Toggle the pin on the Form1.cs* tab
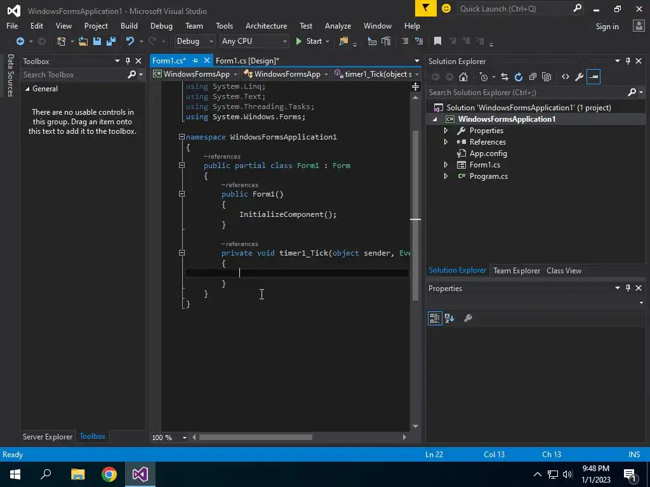 (x=196, y=60)
